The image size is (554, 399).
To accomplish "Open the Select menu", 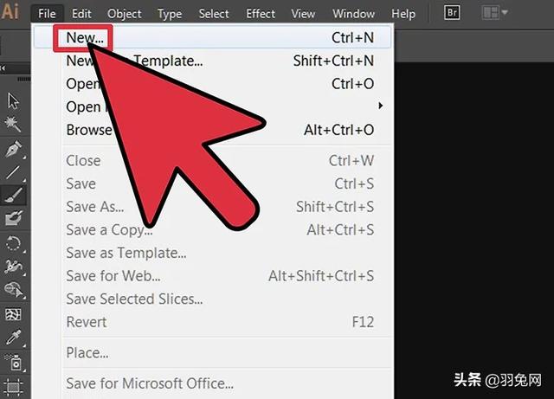I will pyautogui.click(x=214, y=14).
